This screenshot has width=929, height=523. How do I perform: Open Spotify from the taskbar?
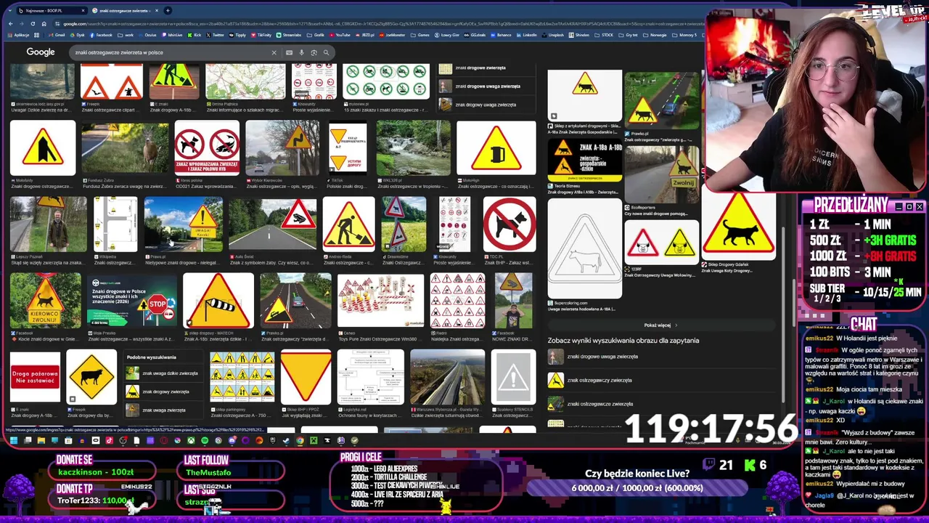tap(205, 440)
